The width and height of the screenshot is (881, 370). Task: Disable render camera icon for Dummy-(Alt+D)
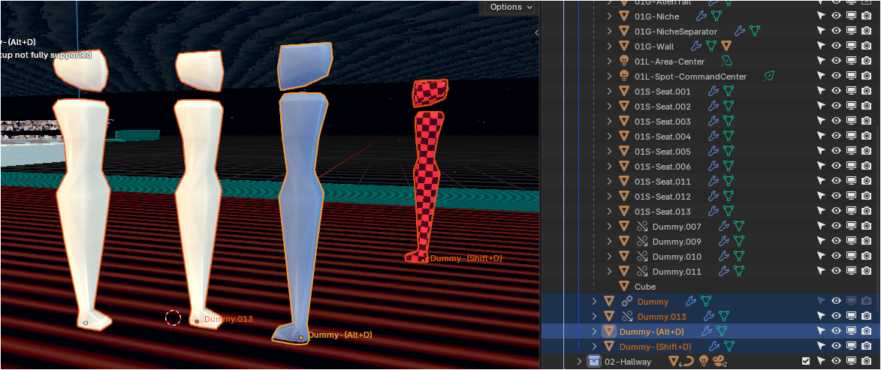(x=867, y=331)
